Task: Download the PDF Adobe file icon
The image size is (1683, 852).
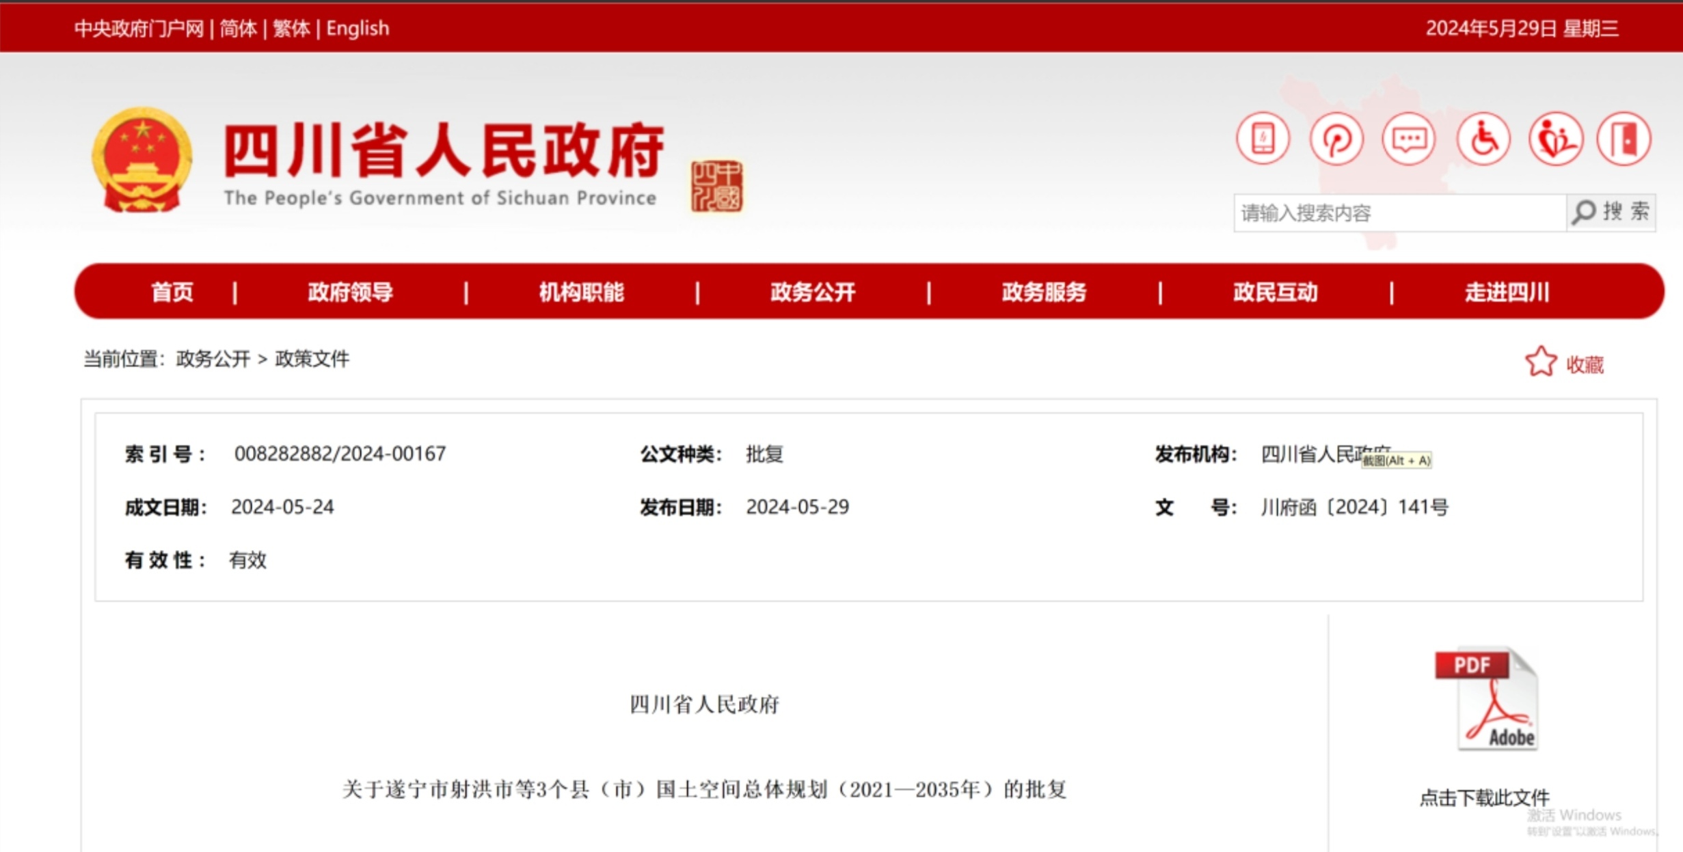Action: [1486, 700]
